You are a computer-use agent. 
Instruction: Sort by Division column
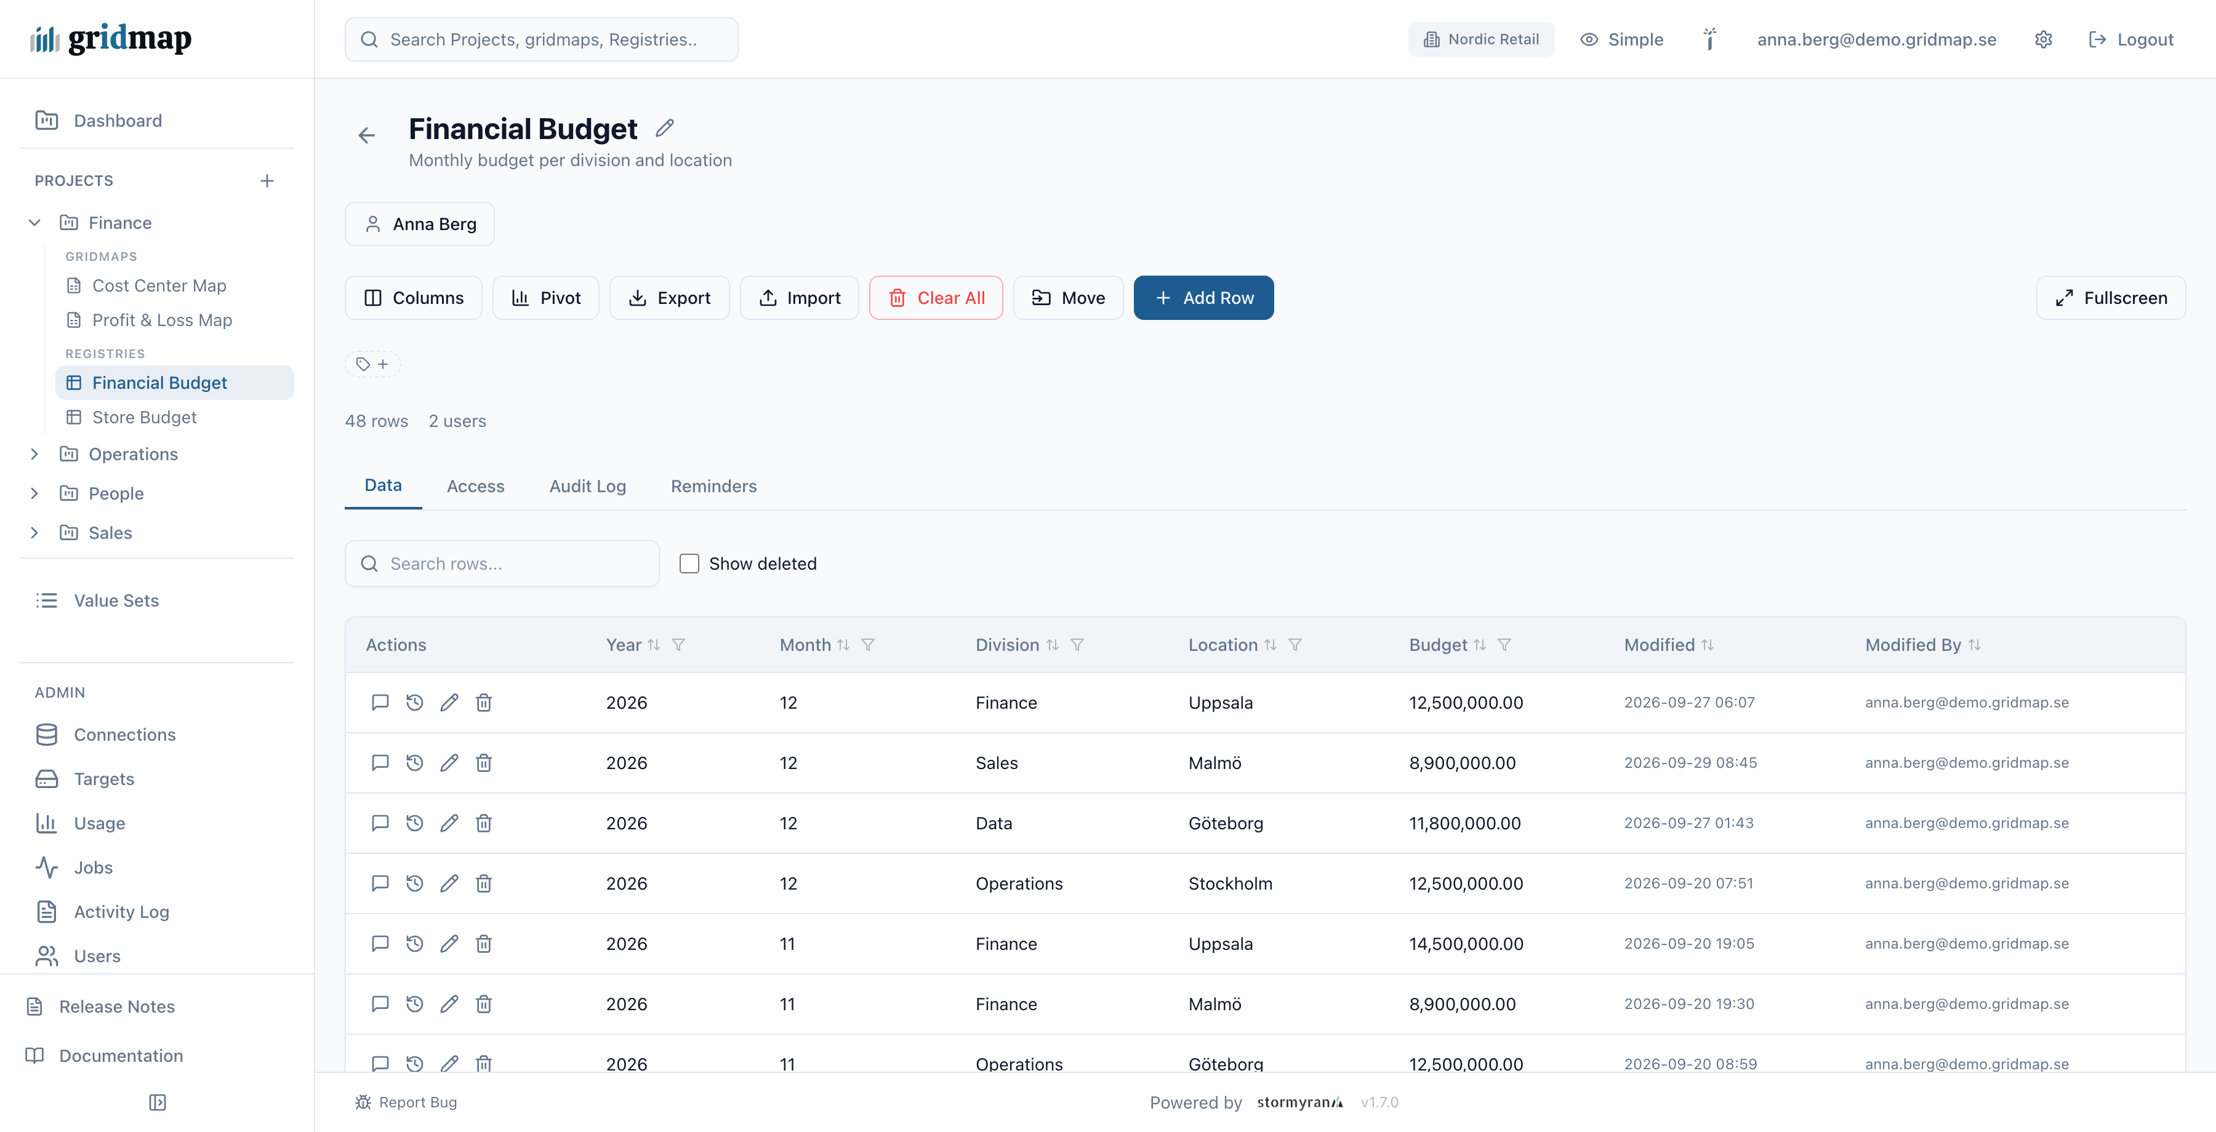[1052, 645]
